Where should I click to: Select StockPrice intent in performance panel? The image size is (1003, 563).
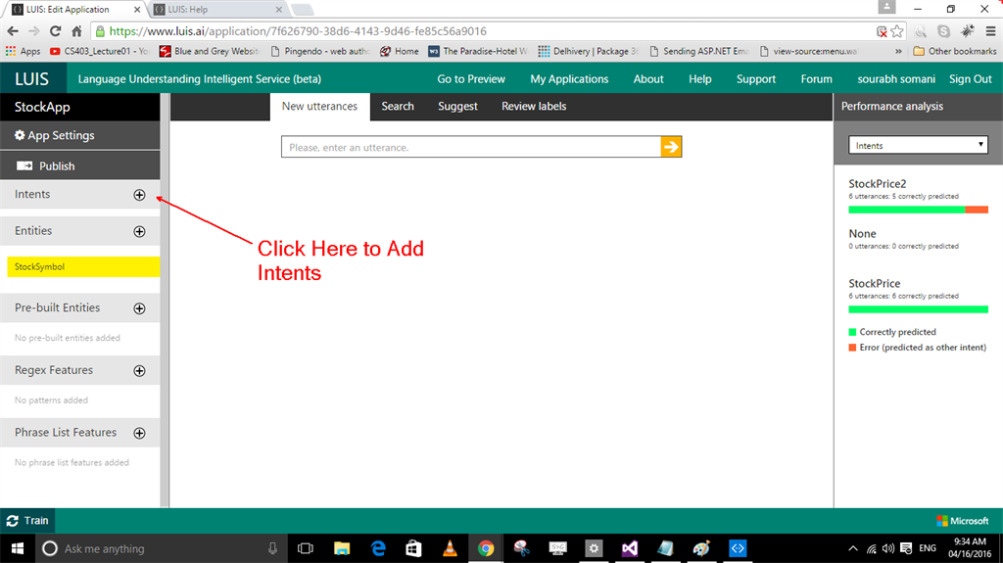click(x=874, y=283)
